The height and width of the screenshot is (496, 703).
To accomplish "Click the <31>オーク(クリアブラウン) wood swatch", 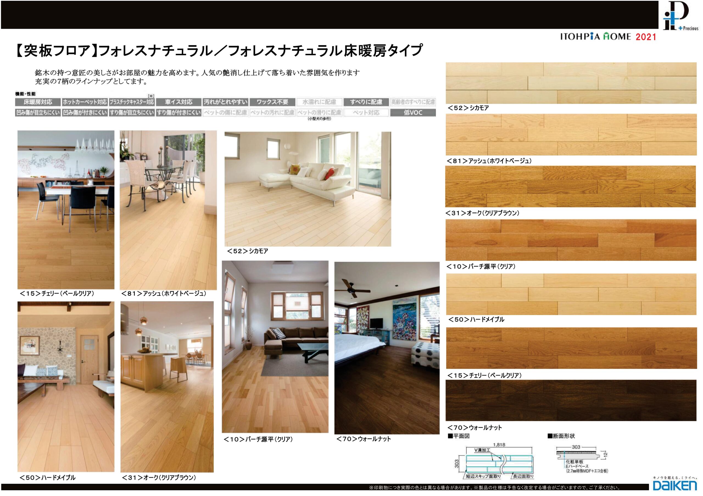I will point(571,187).
